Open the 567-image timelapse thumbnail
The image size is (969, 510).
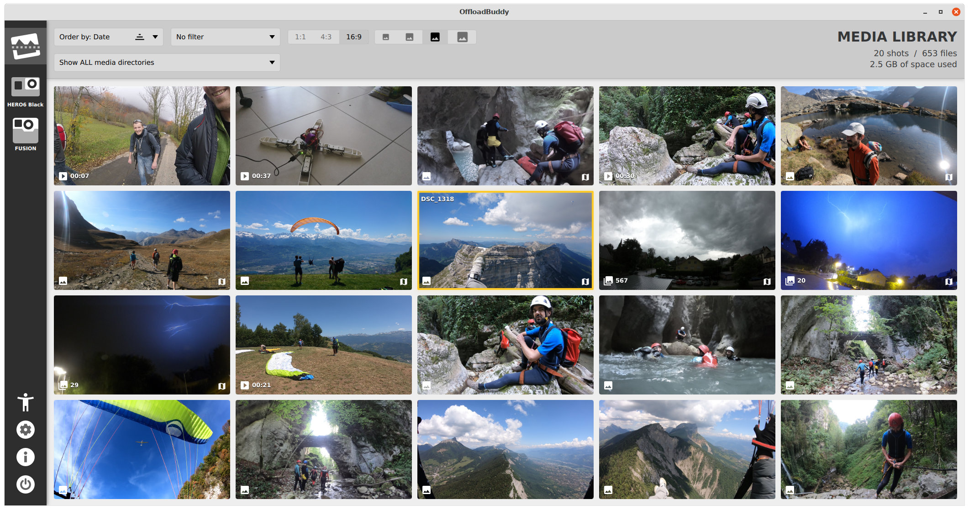687,240
